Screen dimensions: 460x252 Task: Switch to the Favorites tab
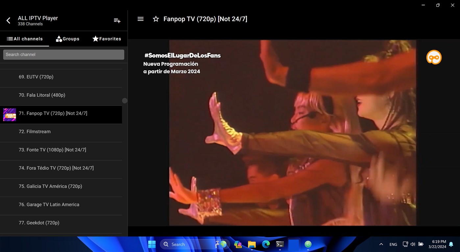pyautogui.click(x=107, y=39)
